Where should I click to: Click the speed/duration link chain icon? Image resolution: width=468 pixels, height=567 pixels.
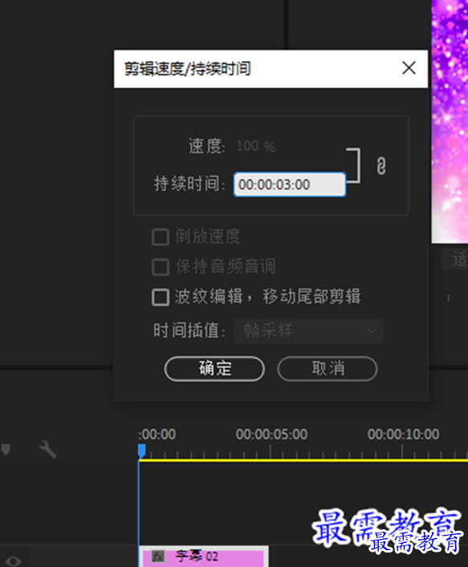(x=381, y=166)
